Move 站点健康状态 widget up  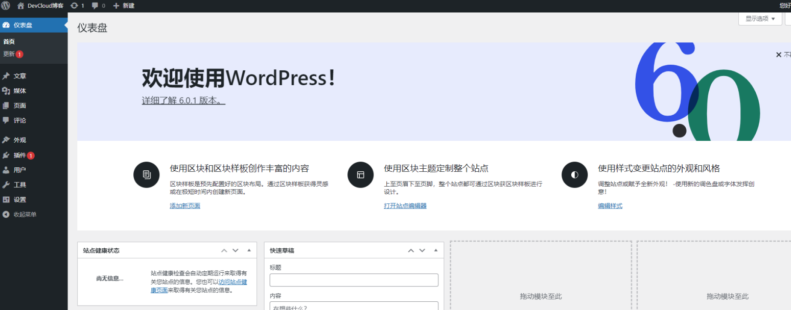pyautogui.click(x=224, y=250)
